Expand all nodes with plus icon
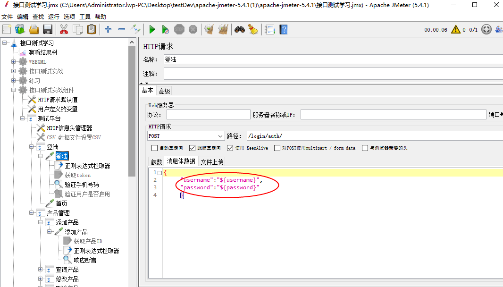 coord(108,30)
